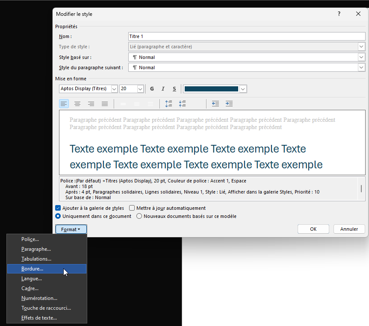Select 'Numérotation...' in the Format menu
This screenshot has width=369, height=326.
(39, 298)
